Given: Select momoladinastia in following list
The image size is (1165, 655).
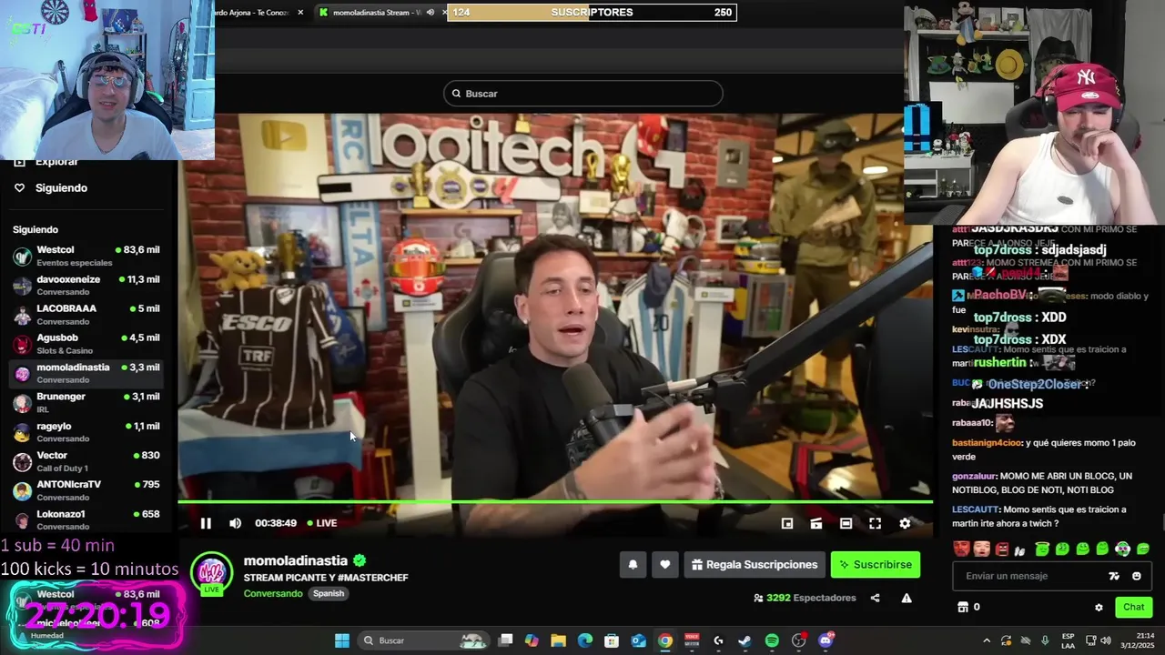Looking at the screenshot, I should click(86, 373).
